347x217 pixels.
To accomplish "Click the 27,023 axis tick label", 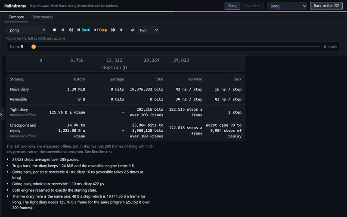I will click(x=181, y=60).
